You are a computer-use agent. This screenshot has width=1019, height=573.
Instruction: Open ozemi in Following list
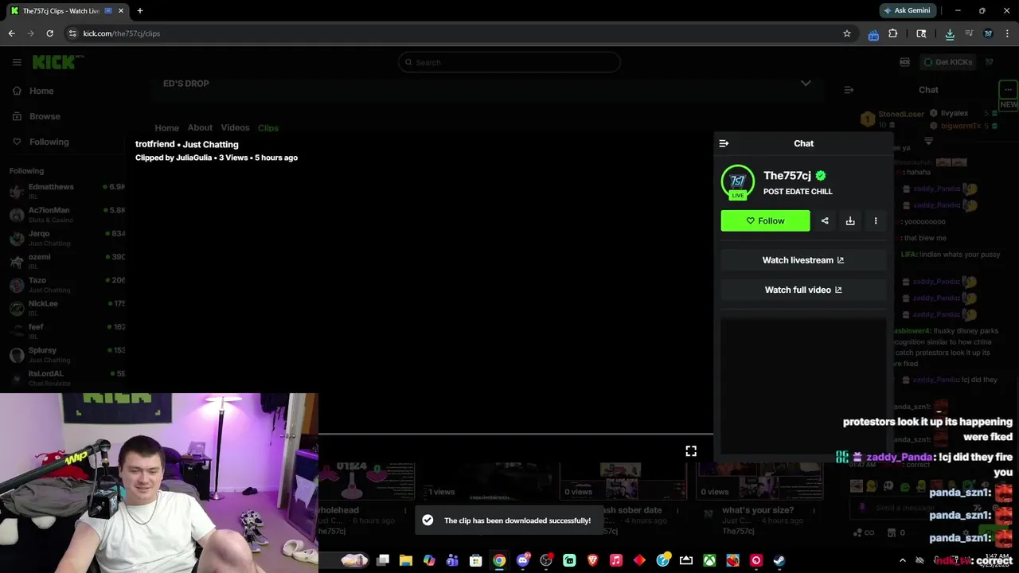pyautogui.click(x=67, y=261)
